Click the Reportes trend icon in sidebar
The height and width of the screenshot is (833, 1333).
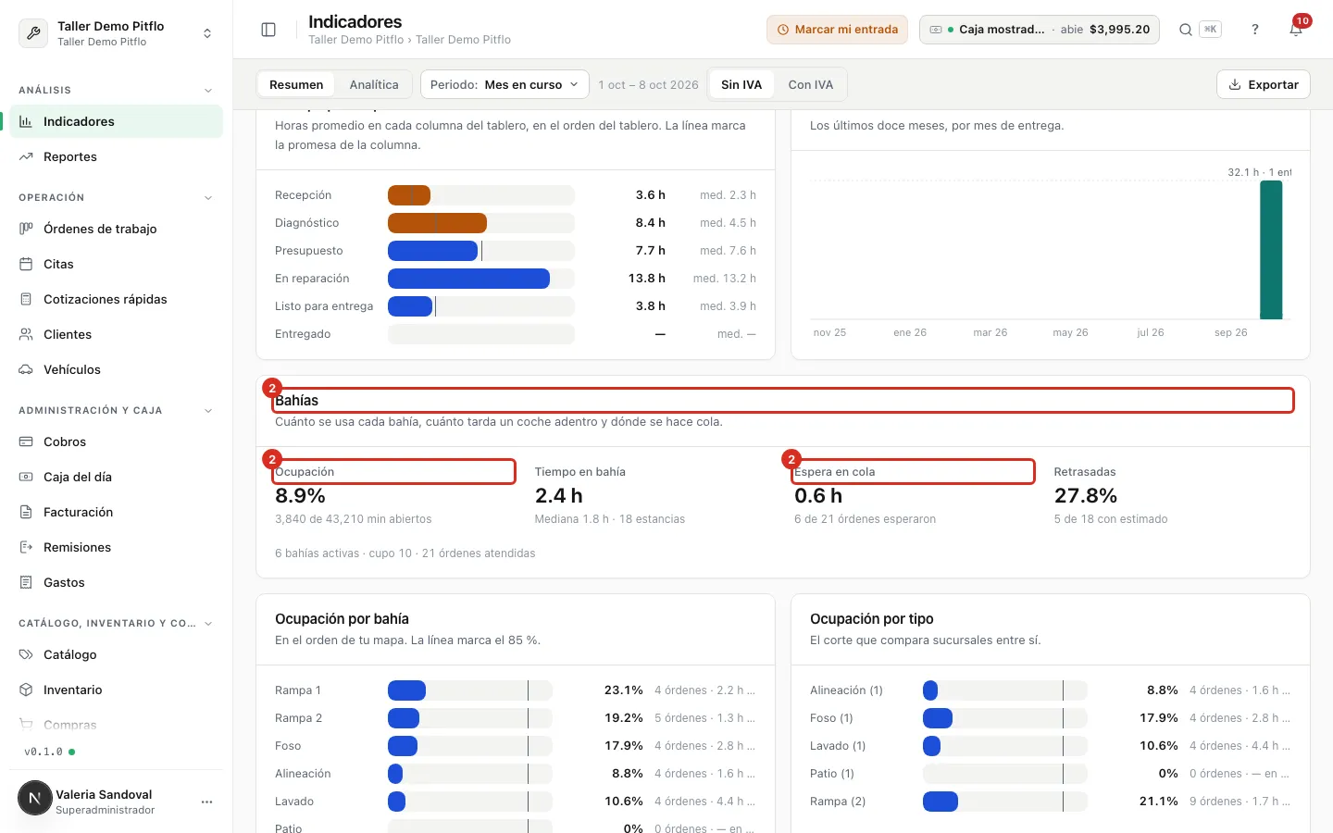(x=26, y=156)
